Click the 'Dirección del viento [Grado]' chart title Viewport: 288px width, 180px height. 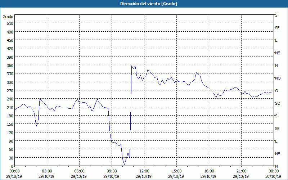click(x=149, y=4)
